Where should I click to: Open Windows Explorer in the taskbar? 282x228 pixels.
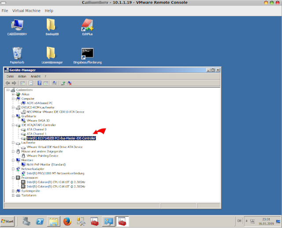click(53, 221)
